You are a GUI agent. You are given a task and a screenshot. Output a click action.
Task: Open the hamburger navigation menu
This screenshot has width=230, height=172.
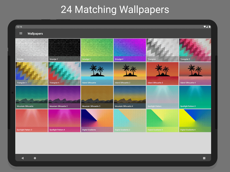21,34
